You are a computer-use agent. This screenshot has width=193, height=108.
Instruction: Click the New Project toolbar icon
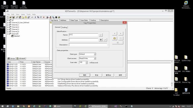click(8, 17)
